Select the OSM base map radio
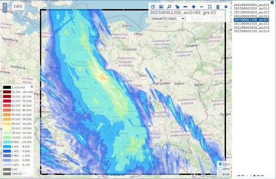 point(220,164)
